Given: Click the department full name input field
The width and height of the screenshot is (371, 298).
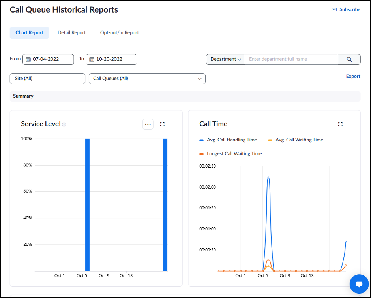Looking at the screenshot, I should click(x=291, y=59).
